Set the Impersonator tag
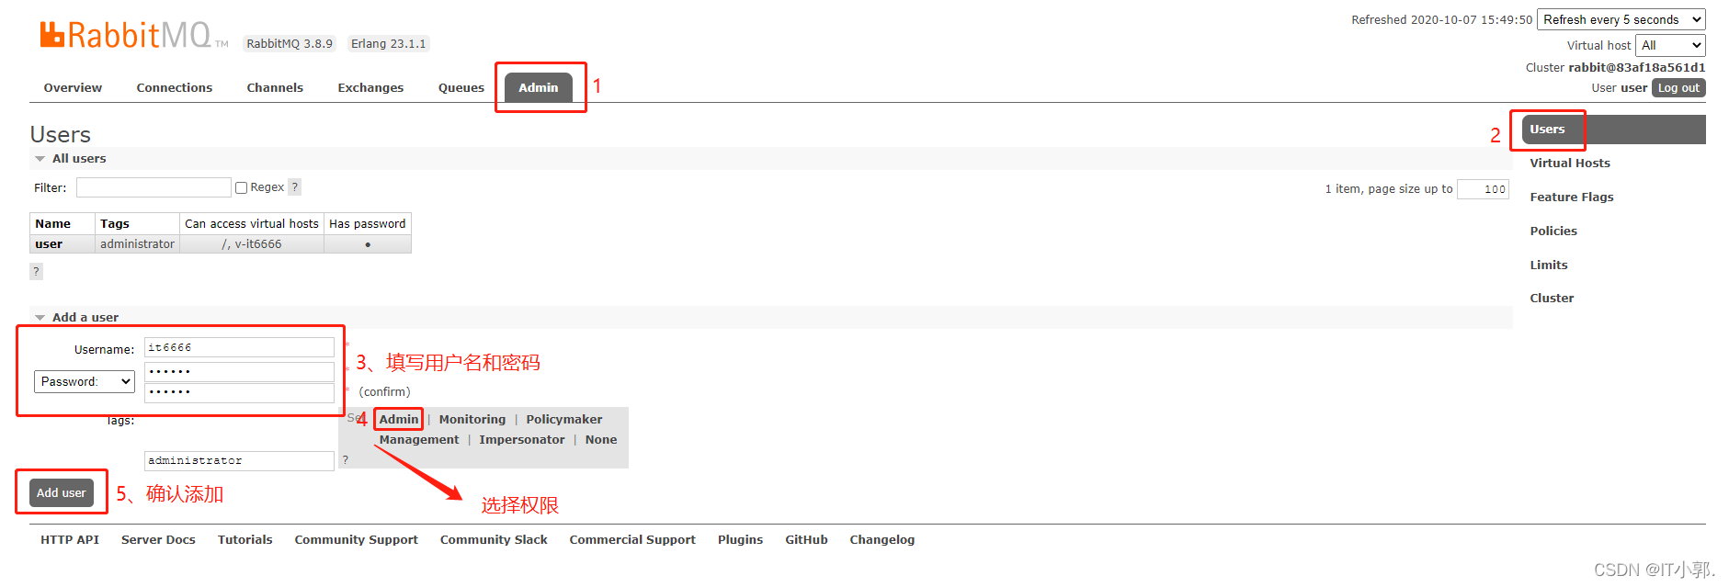This screenshot has width=1729, height=587. pyautogui.click(x=522, y=440)
